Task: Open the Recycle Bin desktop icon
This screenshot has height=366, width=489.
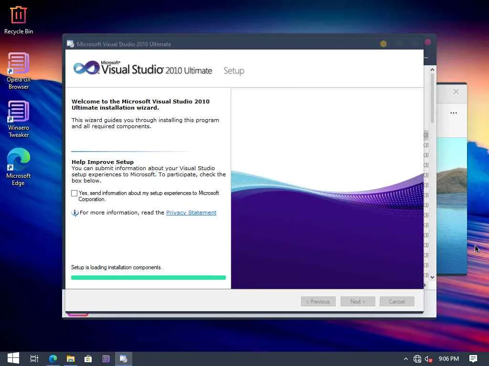Action: 19,20
